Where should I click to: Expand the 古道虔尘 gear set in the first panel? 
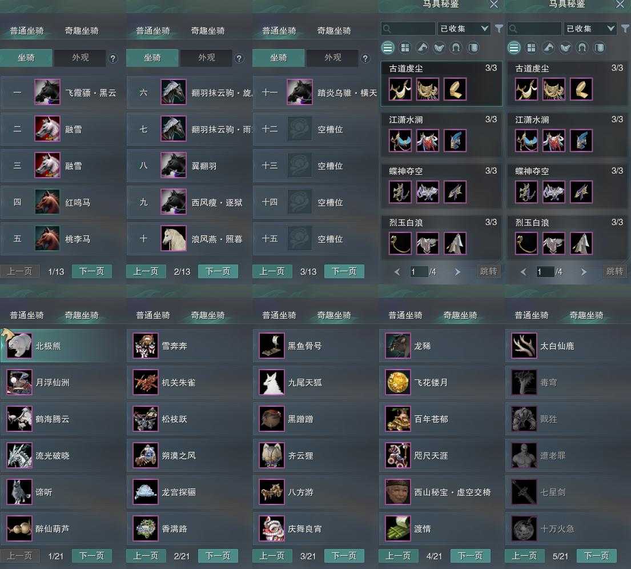coord(441,83)
